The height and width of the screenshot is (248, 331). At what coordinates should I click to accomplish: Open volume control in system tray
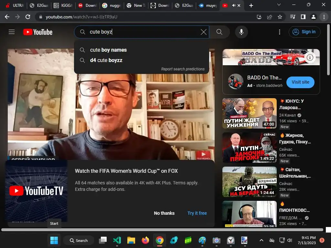pyautogui.click(x=289, y=240)
